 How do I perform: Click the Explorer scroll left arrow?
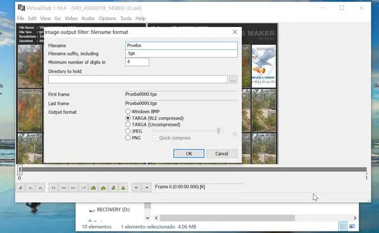coord(156,218)
